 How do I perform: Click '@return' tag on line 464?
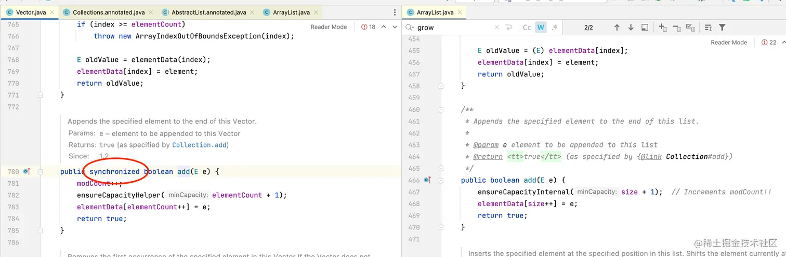(x=488, y=156)
